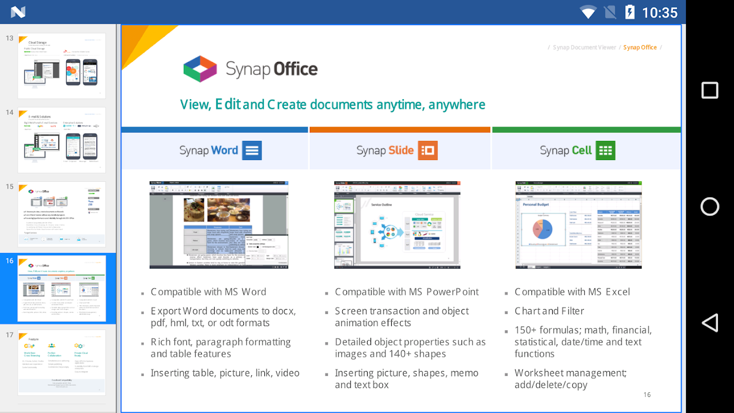Click 'Compatible with MS PowerPoint' bullet
The height and width of the screenshot is (413, 734).
407,292
